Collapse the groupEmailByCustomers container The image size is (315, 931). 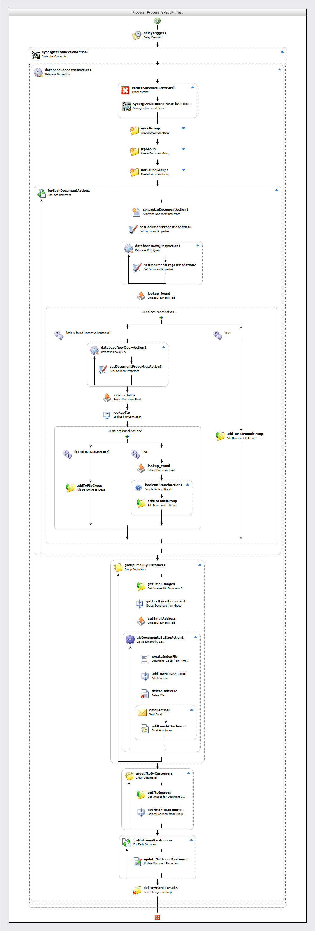point(199,564)
